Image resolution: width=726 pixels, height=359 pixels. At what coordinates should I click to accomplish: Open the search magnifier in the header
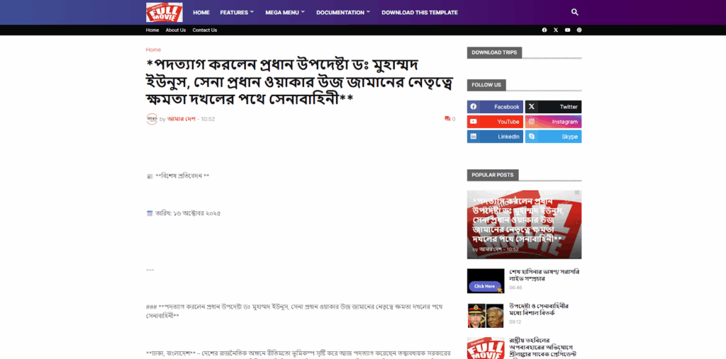(x=574, y=12)
